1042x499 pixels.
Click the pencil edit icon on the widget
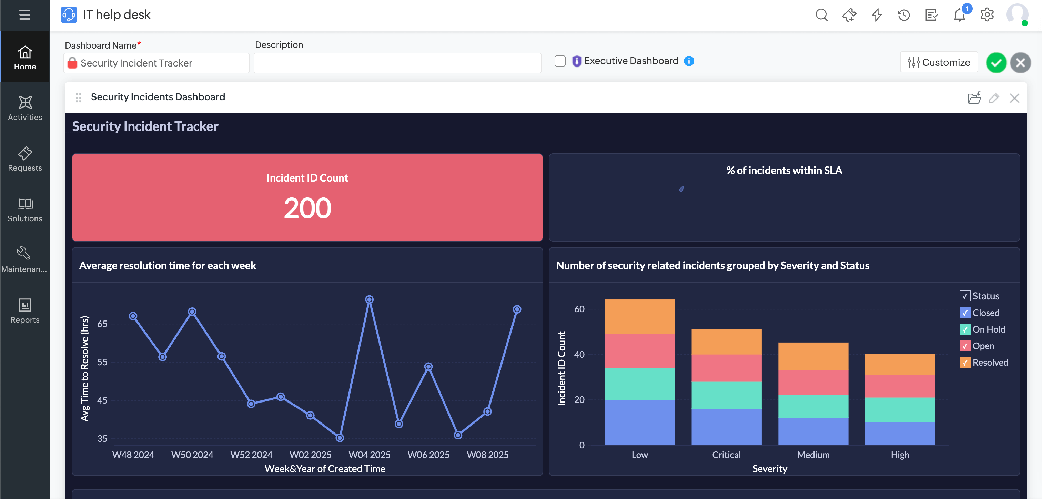click(x=994, y=98)
